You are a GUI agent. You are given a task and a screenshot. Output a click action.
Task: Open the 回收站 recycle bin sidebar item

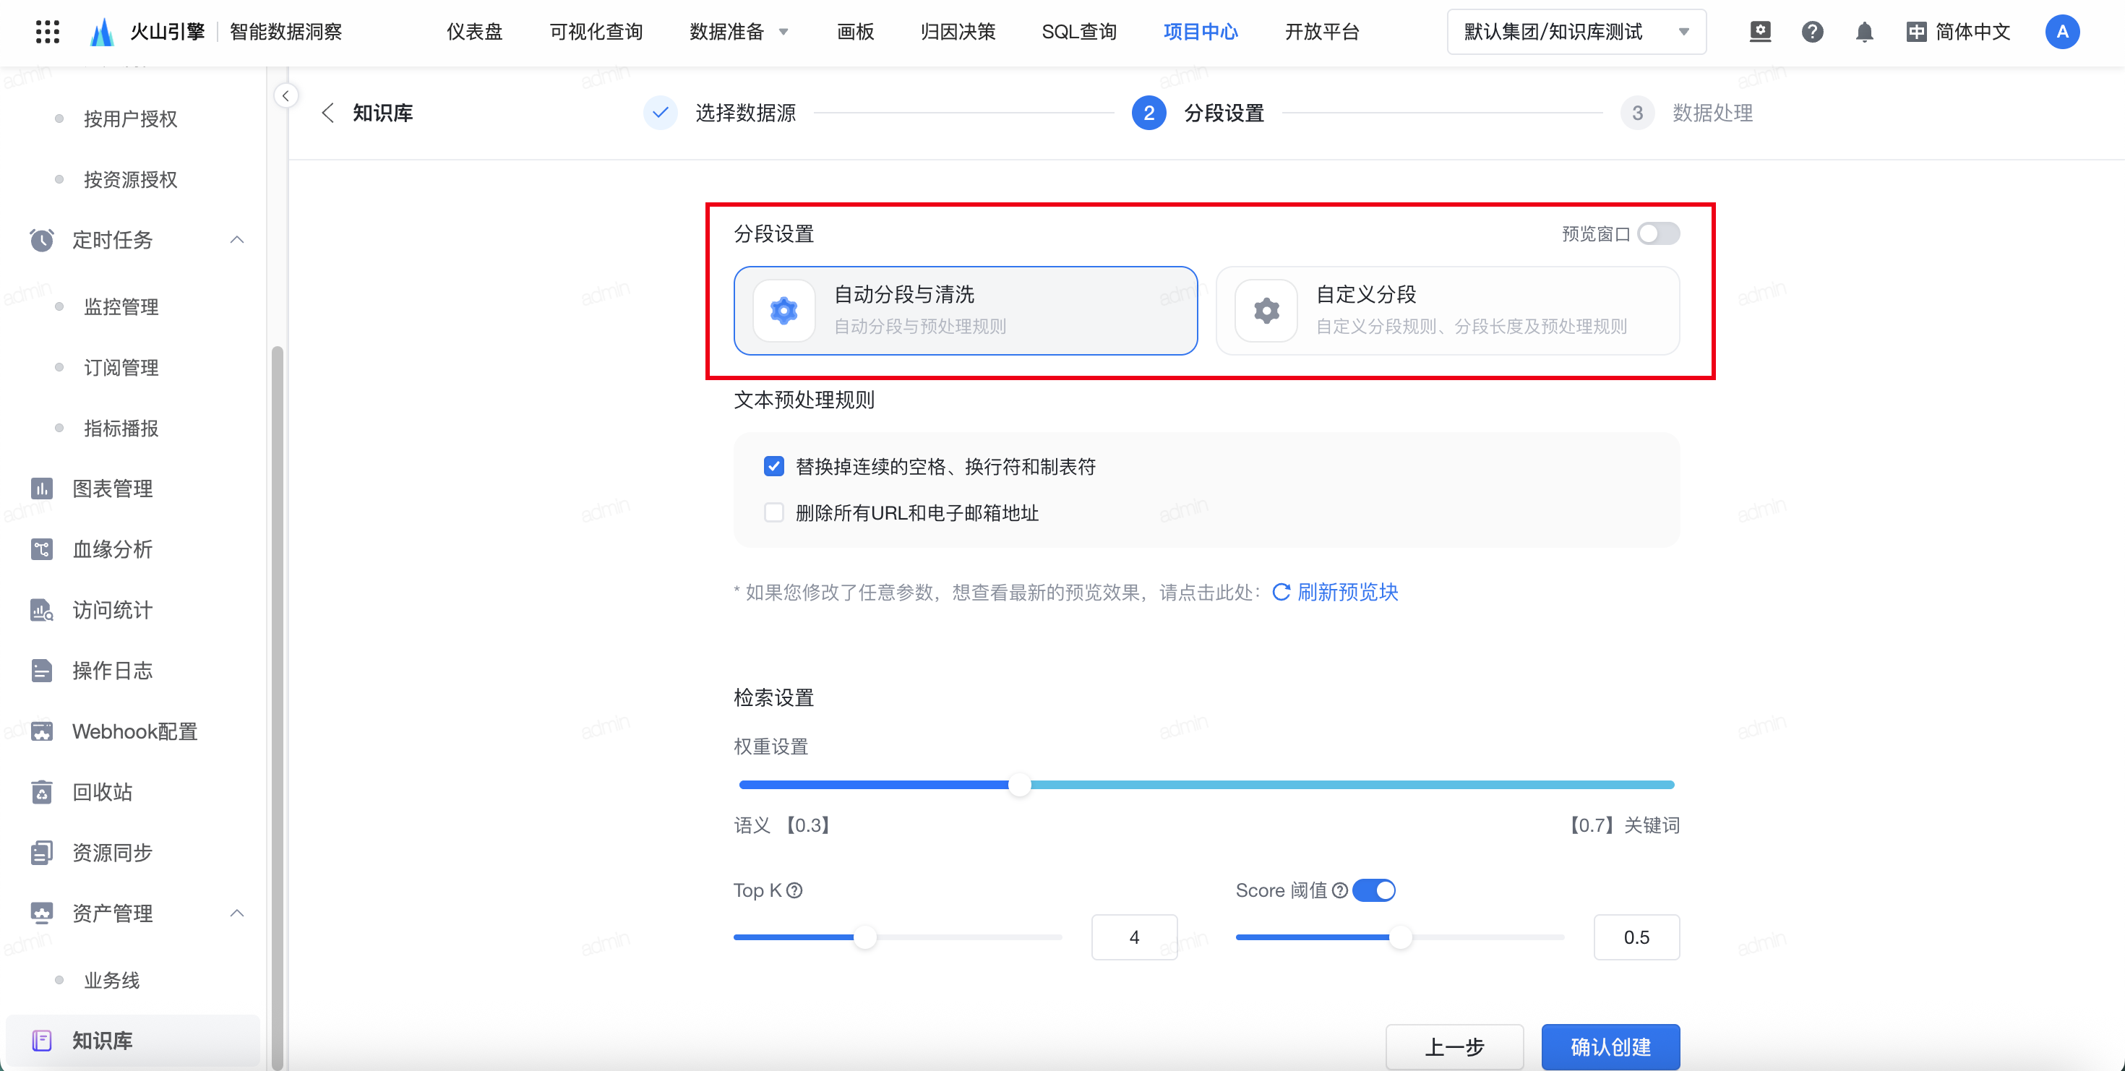[x=103, y=791]
